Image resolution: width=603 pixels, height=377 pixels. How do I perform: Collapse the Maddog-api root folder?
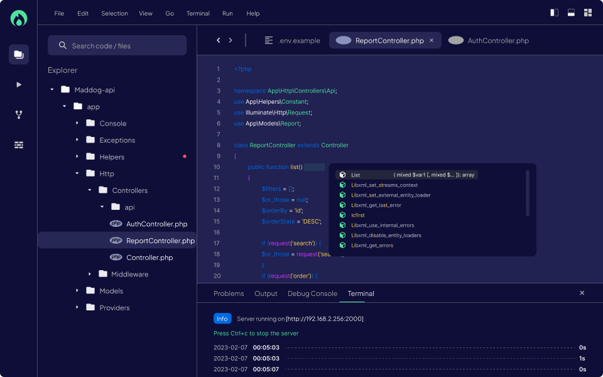(52, 90)
